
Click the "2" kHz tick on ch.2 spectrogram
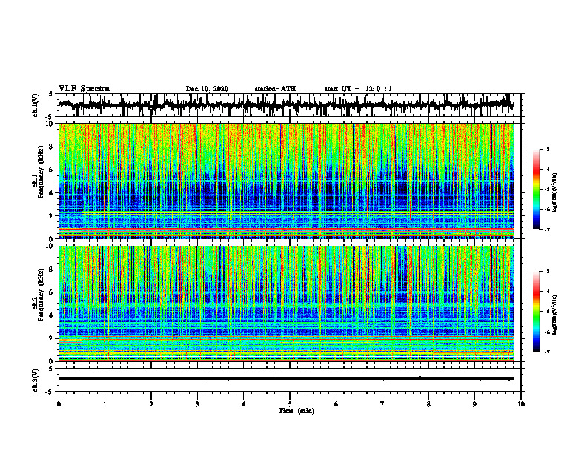tap(52, 338)
